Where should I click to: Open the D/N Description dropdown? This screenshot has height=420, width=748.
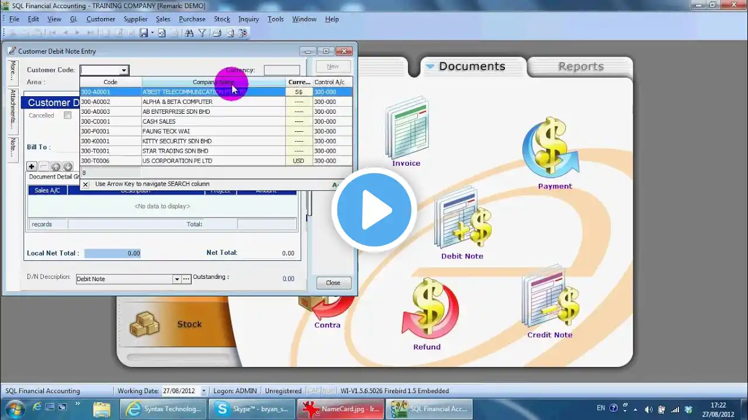click(x=176, y=279)
